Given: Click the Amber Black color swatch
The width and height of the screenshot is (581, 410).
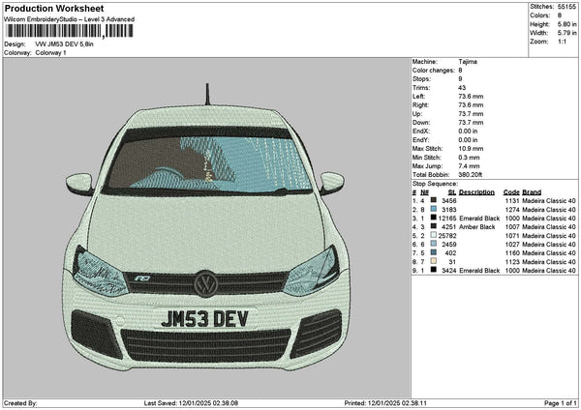Looking at the screenshot, I should pyautogui.click(x=433, y=226).
